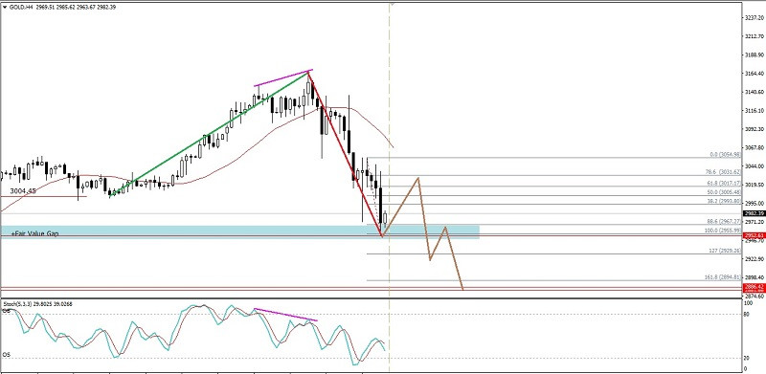Click the 3140.60 price scale value

[x=754, y=92]
